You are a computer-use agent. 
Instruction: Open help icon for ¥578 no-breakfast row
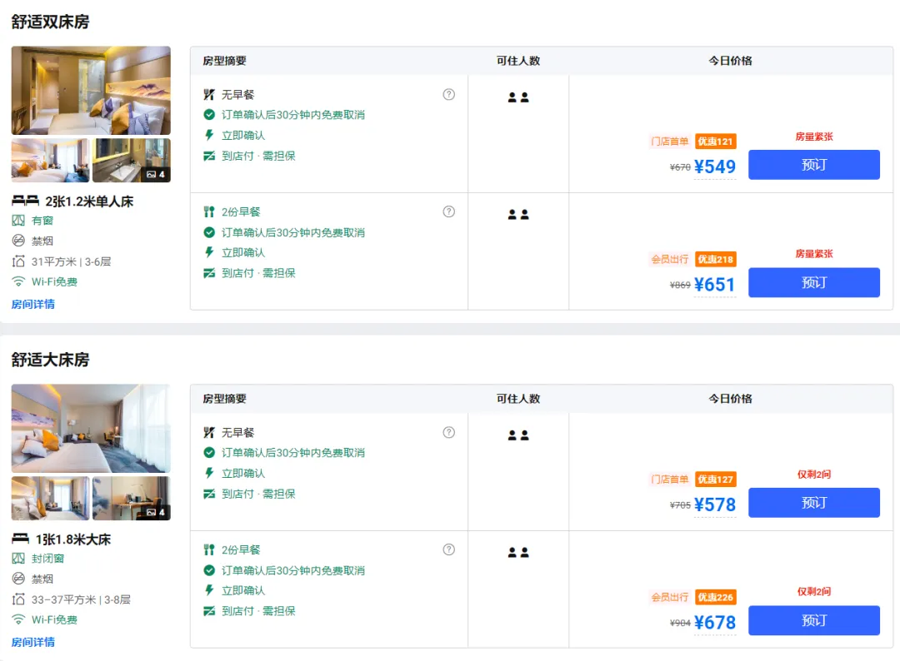[449, 432]
